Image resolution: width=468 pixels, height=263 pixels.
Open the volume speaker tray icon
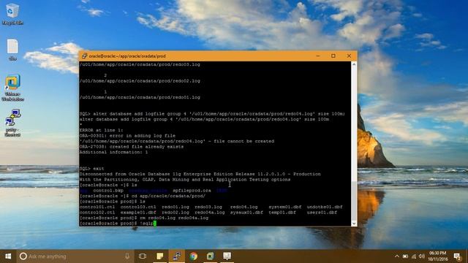(x=422, y=256)
